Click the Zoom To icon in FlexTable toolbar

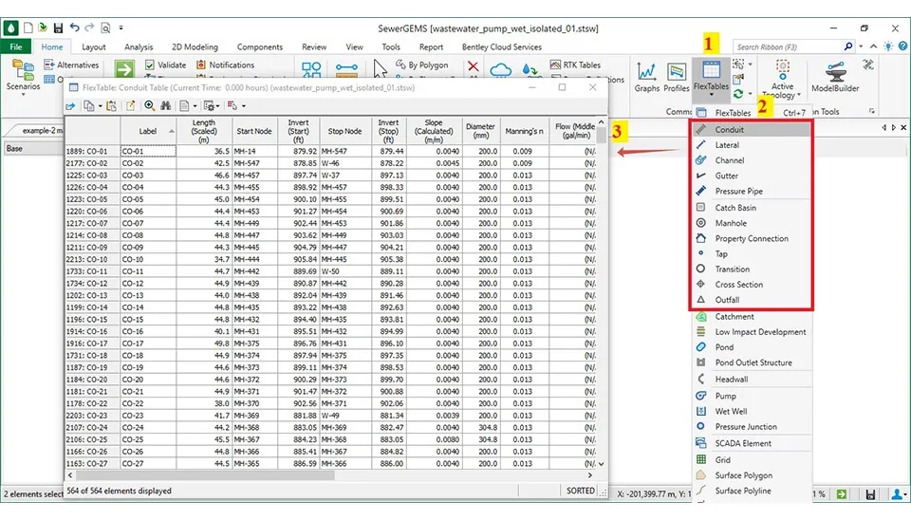(x=149, y=106)
